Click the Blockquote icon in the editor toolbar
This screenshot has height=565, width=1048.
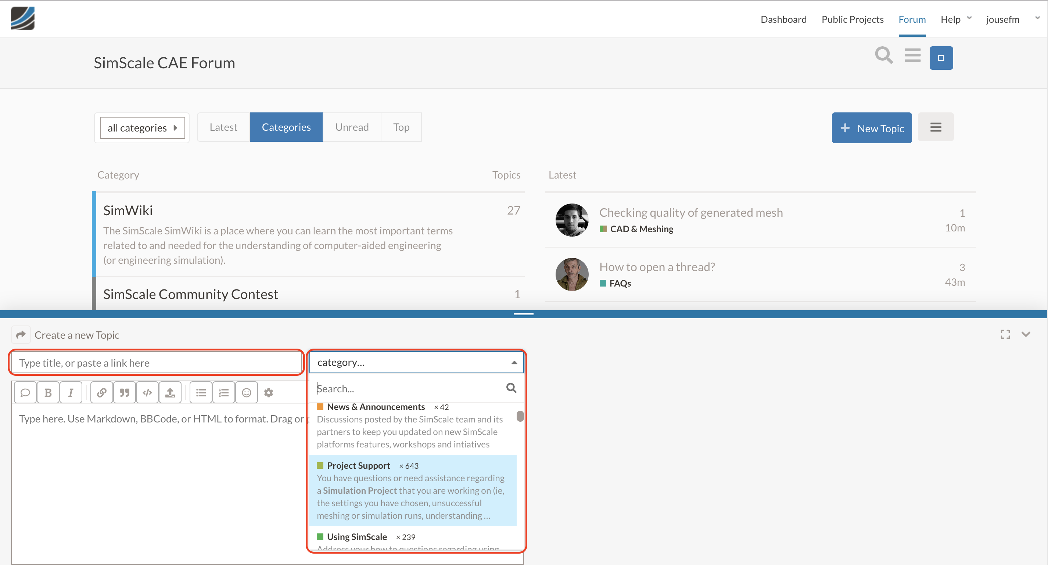125,393
